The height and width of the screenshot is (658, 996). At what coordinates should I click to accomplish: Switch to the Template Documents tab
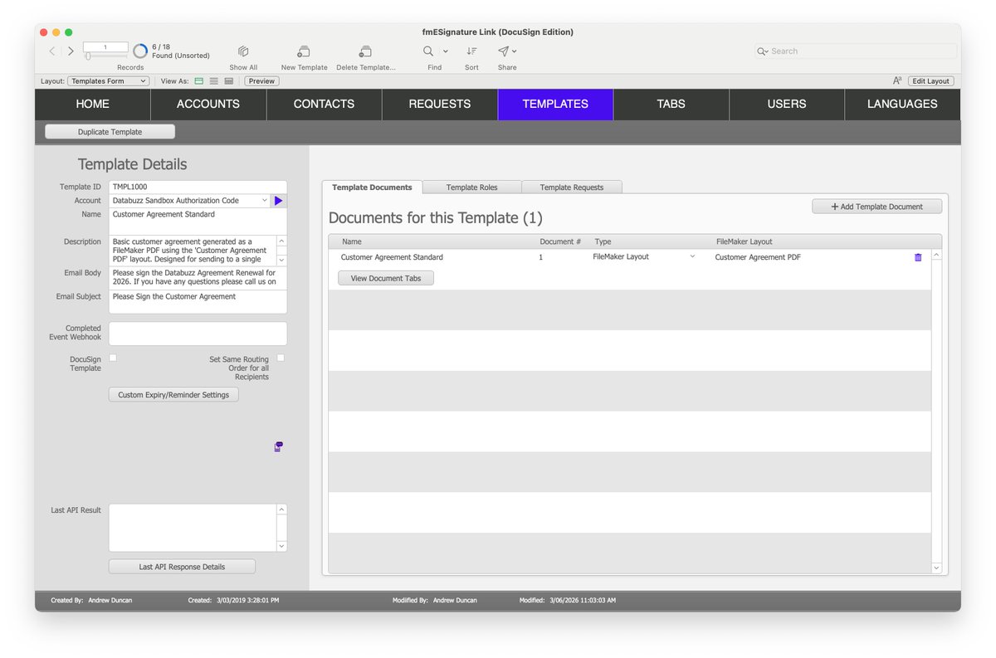[x=372, y=187]
